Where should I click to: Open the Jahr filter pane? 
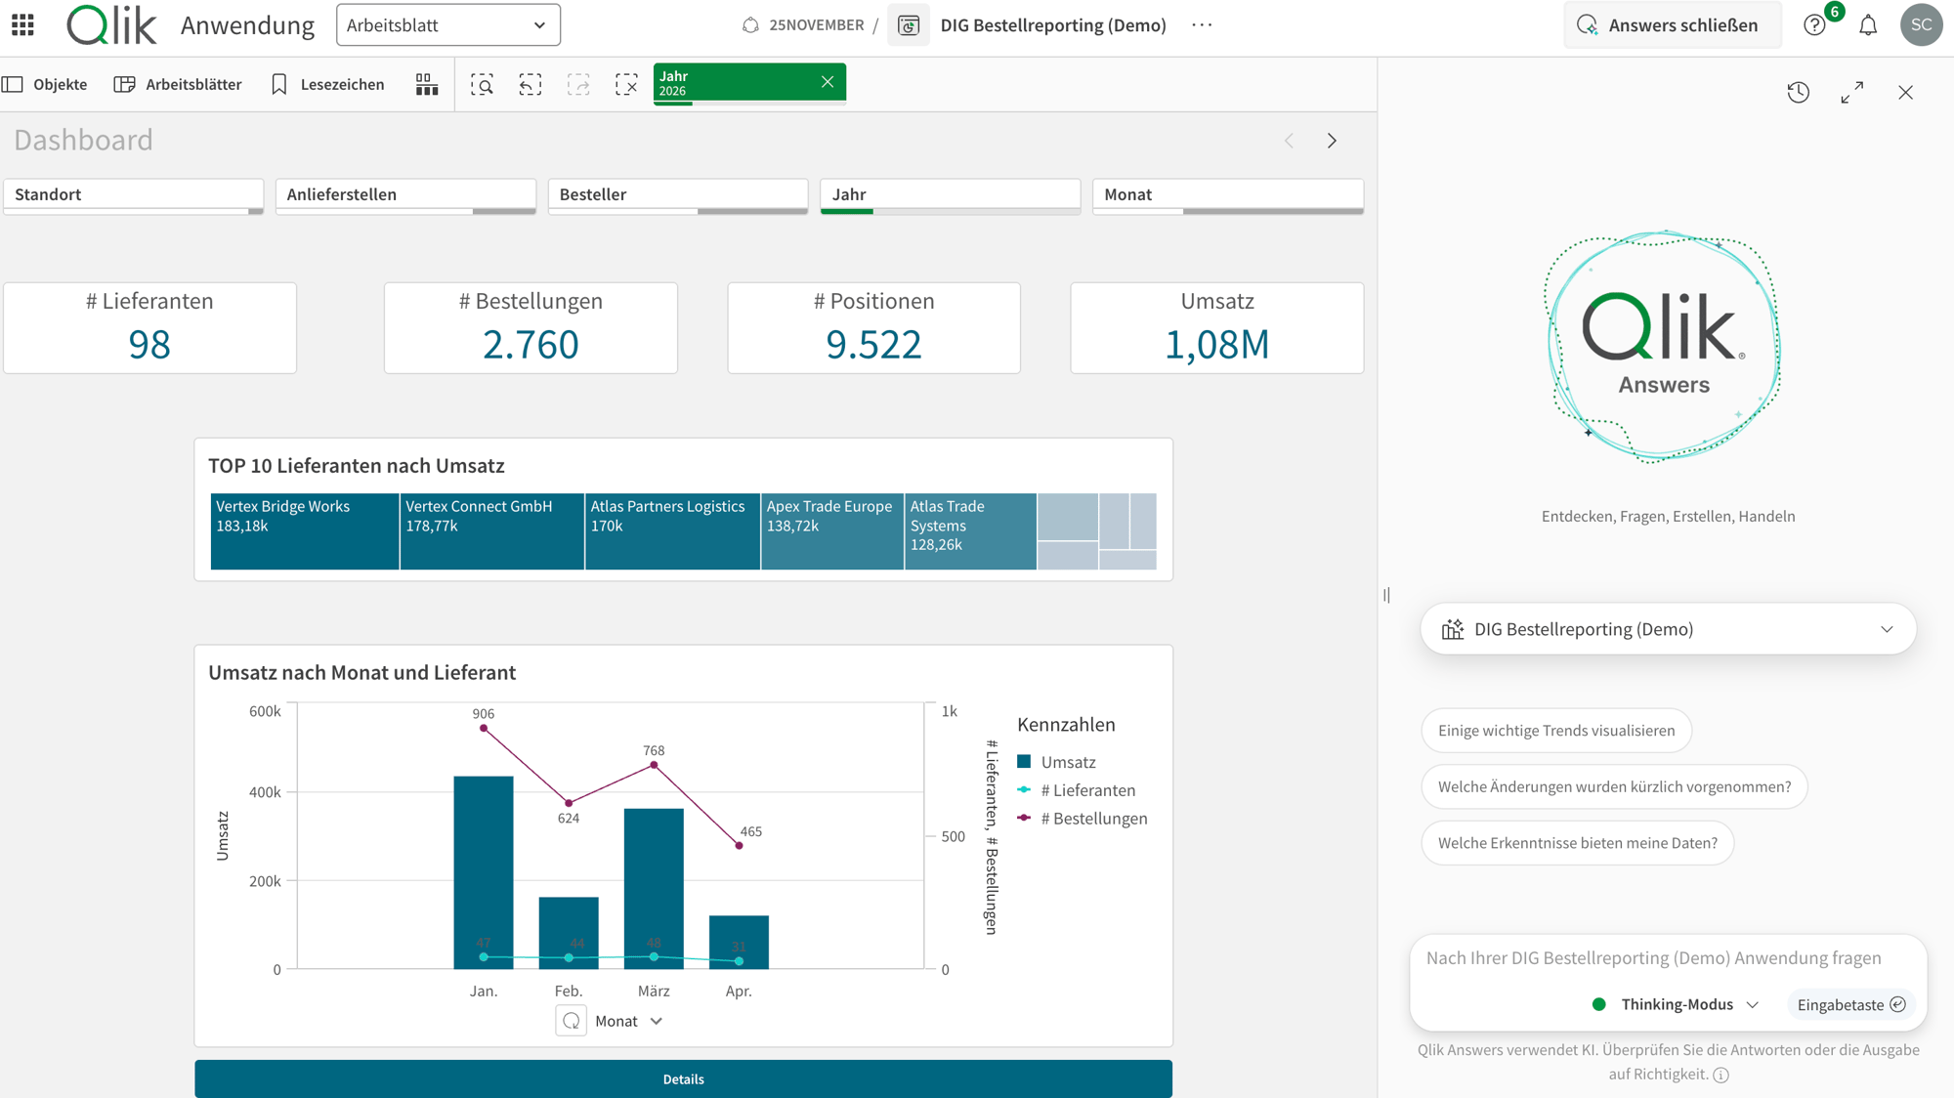pos(951,194)
